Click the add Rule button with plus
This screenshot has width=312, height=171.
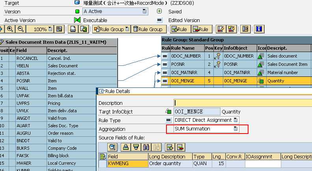pyautogui.click(x=180, y=29)
